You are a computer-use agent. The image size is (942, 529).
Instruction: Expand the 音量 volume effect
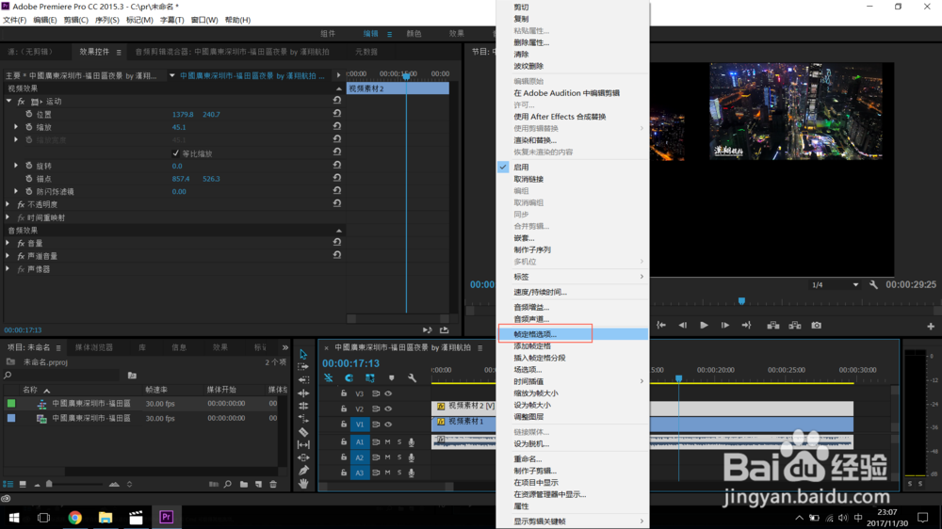tap(8, 243)
